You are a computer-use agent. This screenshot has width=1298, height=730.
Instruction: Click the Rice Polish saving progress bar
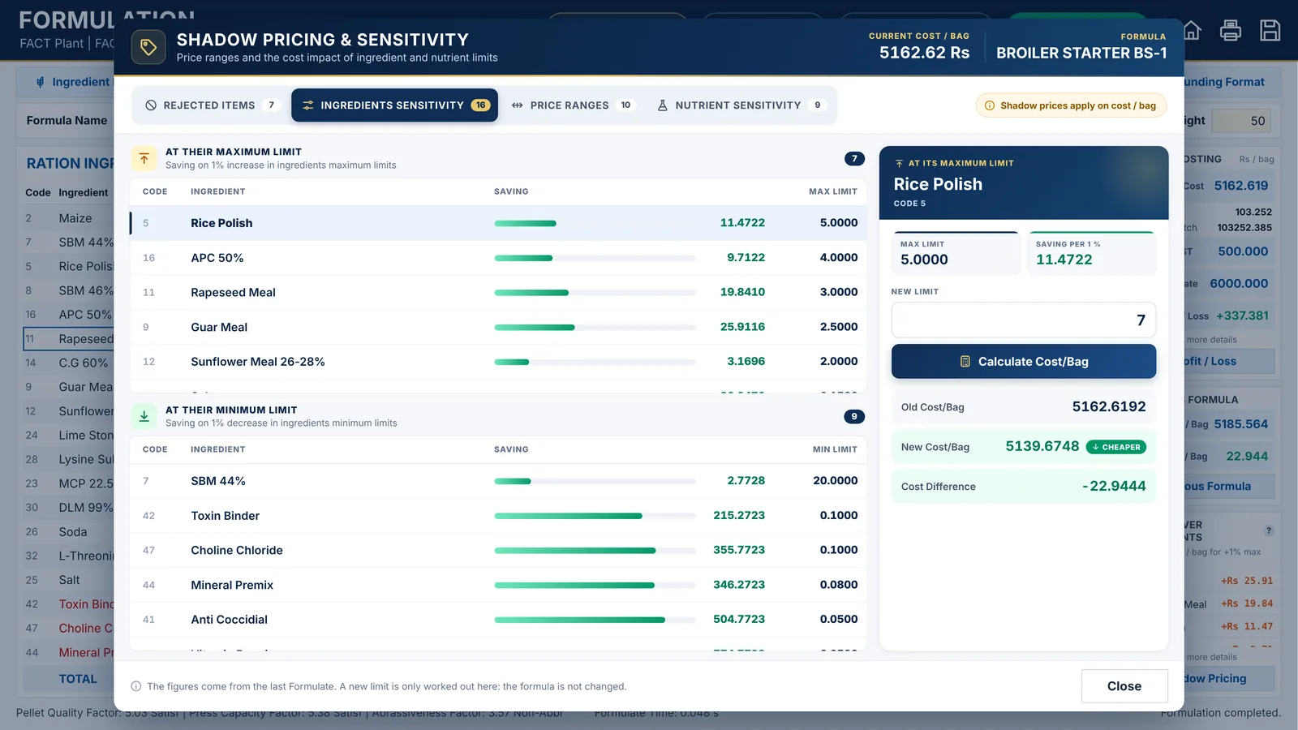(595, 223)
